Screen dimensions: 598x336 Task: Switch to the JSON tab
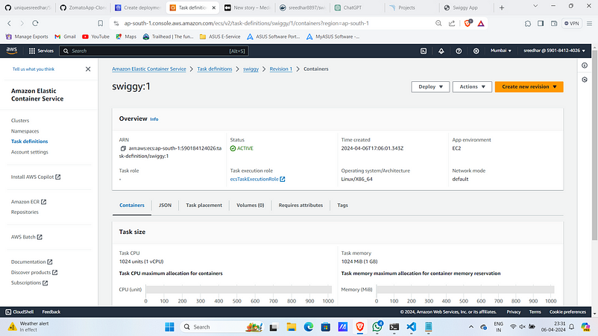(165, 206)
